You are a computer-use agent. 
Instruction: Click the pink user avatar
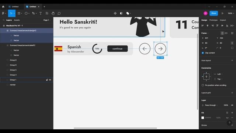coord(205,13)
